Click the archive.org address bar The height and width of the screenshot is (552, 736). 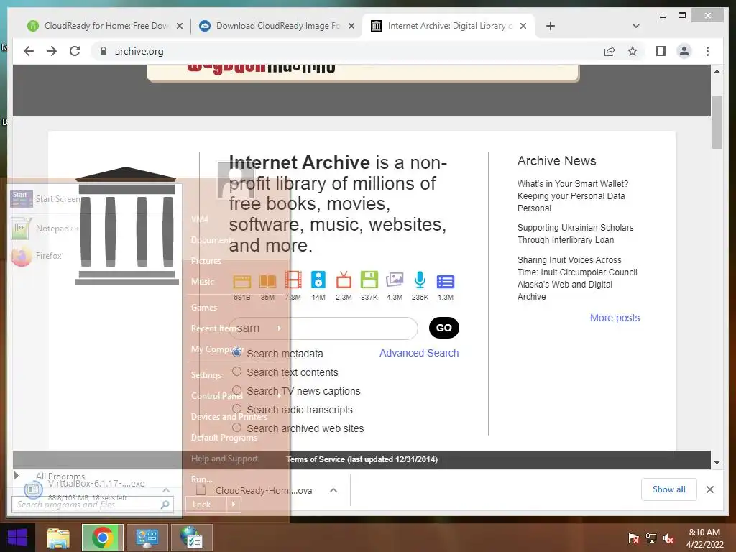[347, 51]
